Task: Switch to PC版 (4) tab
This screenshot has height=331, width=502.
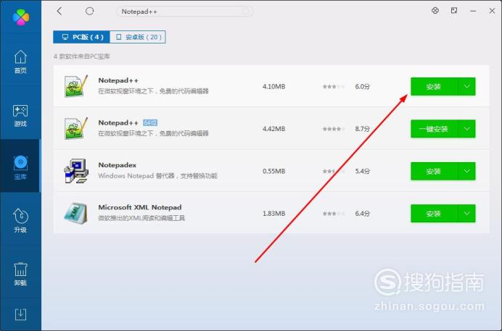Action: [82, 37]
